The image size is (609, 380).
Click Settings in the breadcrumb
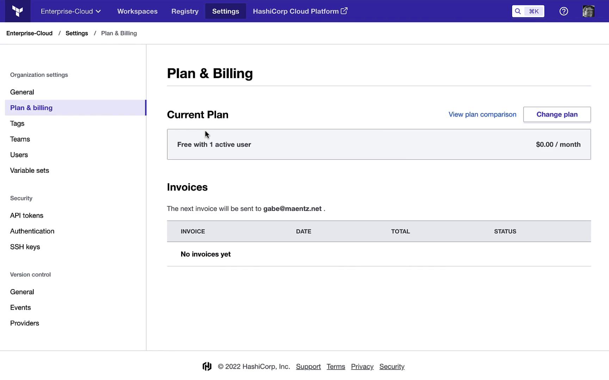point(76,33)
